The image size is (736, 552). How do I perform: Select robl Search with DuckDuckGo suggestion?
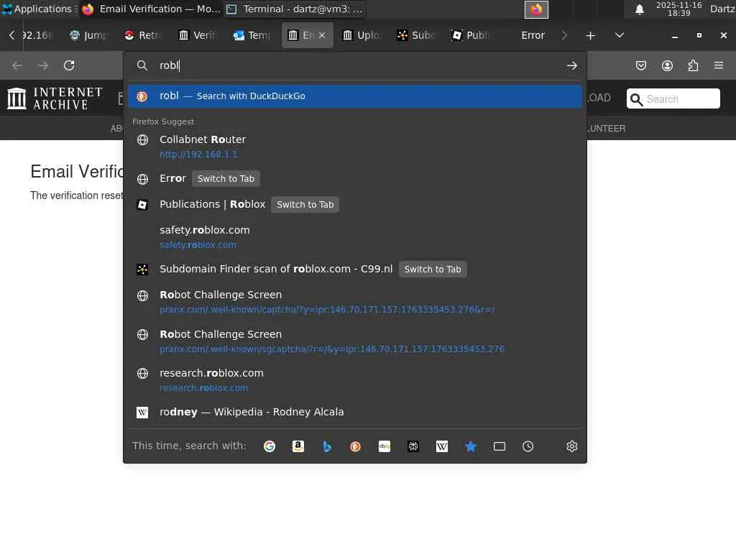pyautogui.click(x=355, y=96)
